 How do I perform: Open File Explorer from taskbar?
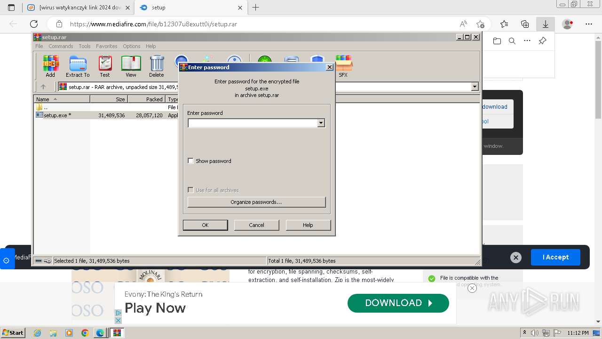pos(53,333)
